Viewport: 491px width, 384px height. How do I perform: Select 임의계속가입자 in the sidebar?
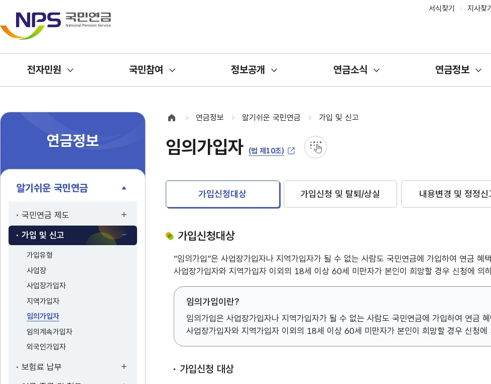click(x=50, y=331)
